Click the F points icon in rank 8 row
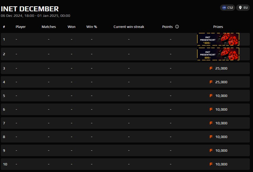253x172 pixels. tap(211, 137)
